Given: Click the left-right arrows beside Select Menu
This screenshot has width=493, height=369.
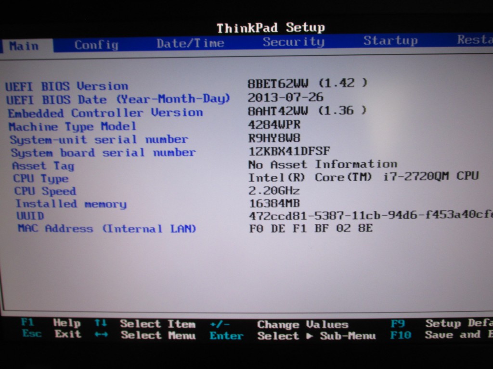Looking at the screenshot, I should coord(101,334).
